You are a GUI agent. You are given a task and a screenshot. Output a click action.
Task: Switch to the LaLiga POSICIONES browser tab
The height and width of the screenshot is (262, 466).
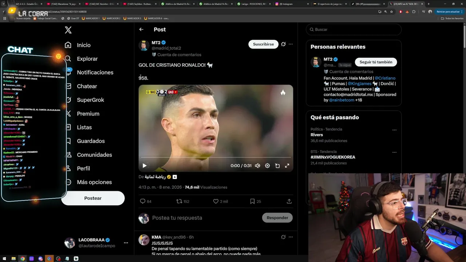254,4
